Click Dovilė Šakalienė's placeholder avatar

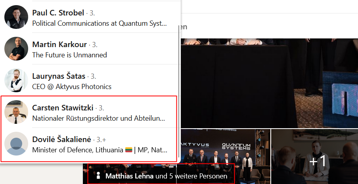(x=16, y=144)
